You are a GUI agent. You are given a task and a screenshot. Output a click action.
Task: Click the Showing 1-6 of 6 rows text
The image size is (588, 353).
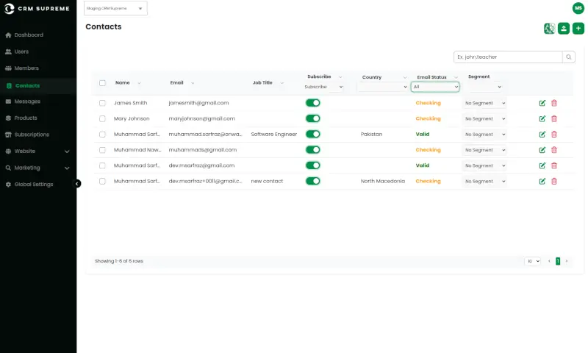point(119,261)
